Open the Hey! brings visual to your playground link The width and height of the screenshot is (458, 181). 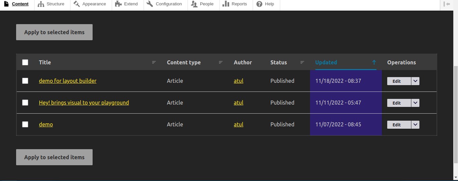pyautogui.click(x=84, y=103)
